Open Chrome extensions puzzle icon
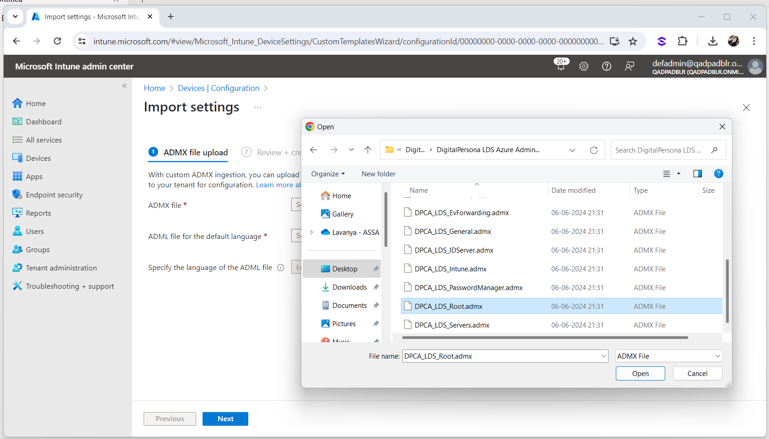 coord(683,41)
